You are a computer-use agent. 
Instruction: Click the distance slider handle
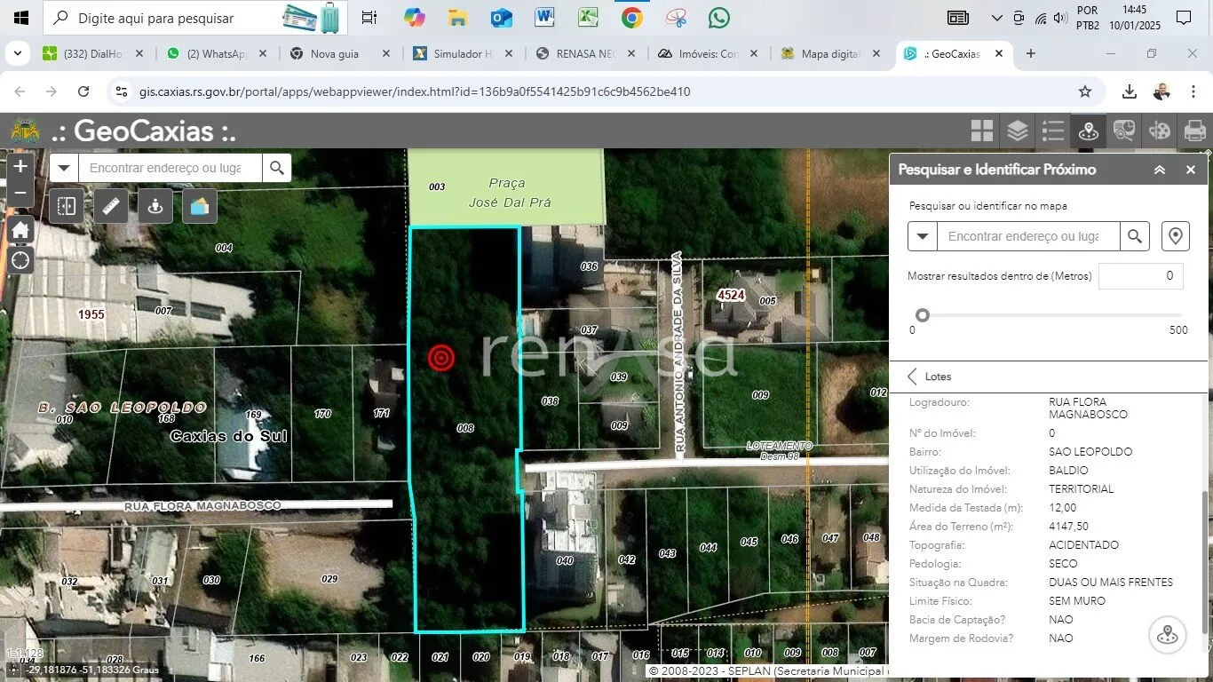pyautogui.click(x=923, y=315)
